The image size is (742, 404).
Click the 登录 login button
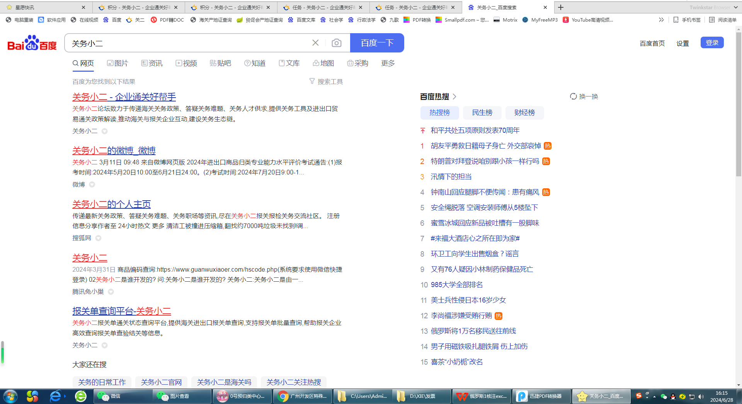click(x=712, y=42)
